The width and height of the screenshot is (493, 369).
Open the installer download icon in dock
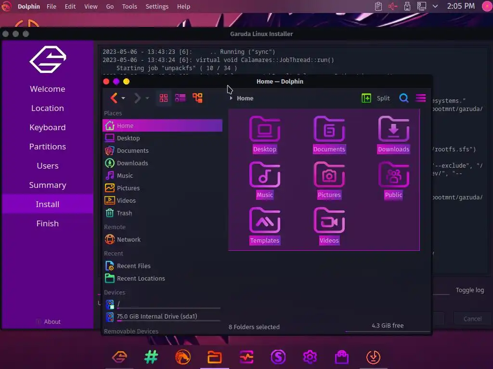click(x=374, y=357)
